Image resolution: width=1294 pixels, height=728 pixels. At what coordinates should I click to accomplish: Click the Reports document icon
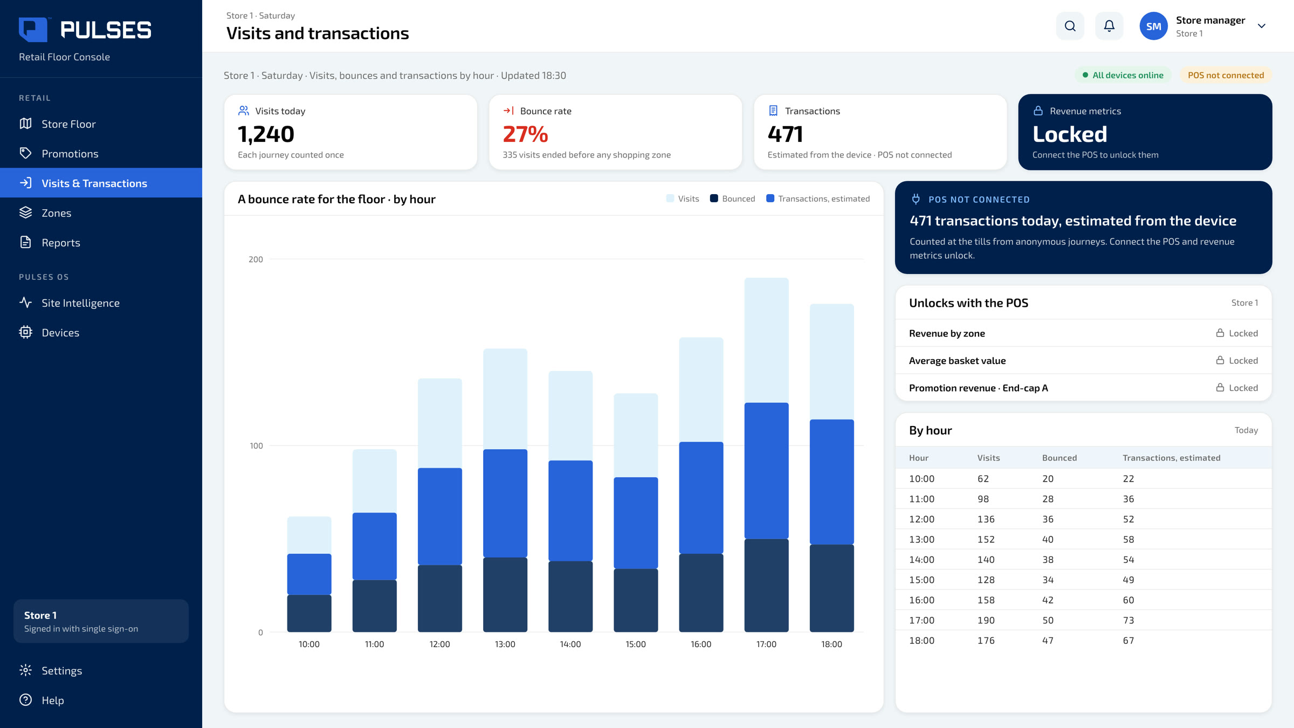click(x=25, y=242)
